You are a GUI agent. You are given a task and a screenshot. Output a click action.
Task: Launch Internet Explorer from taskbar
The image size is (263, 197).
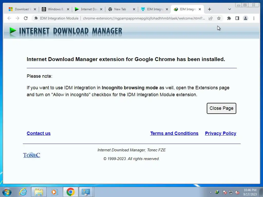pyautogui.click(x=23, y=192)
